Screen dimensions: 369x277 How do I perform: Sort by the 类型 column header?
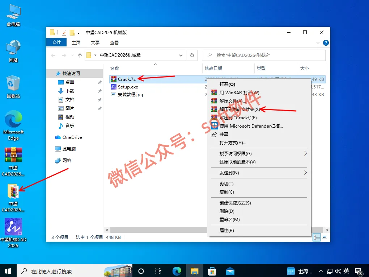(x=261, y=69)
